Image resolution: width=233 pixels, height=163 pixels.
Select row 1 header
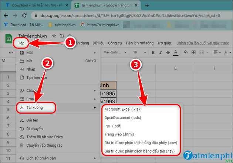pyautogui.click(x=8, y=77)
